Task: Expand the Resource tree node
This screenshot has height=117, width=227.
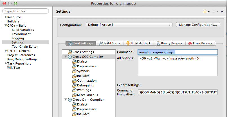Action: click(x=6, y=17)
